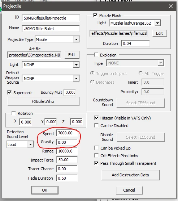The width and height of the screenshot is (178, 201).
Task: Uncheck the Muzzle Flash checkbox
Action: [x=95, y=15]
